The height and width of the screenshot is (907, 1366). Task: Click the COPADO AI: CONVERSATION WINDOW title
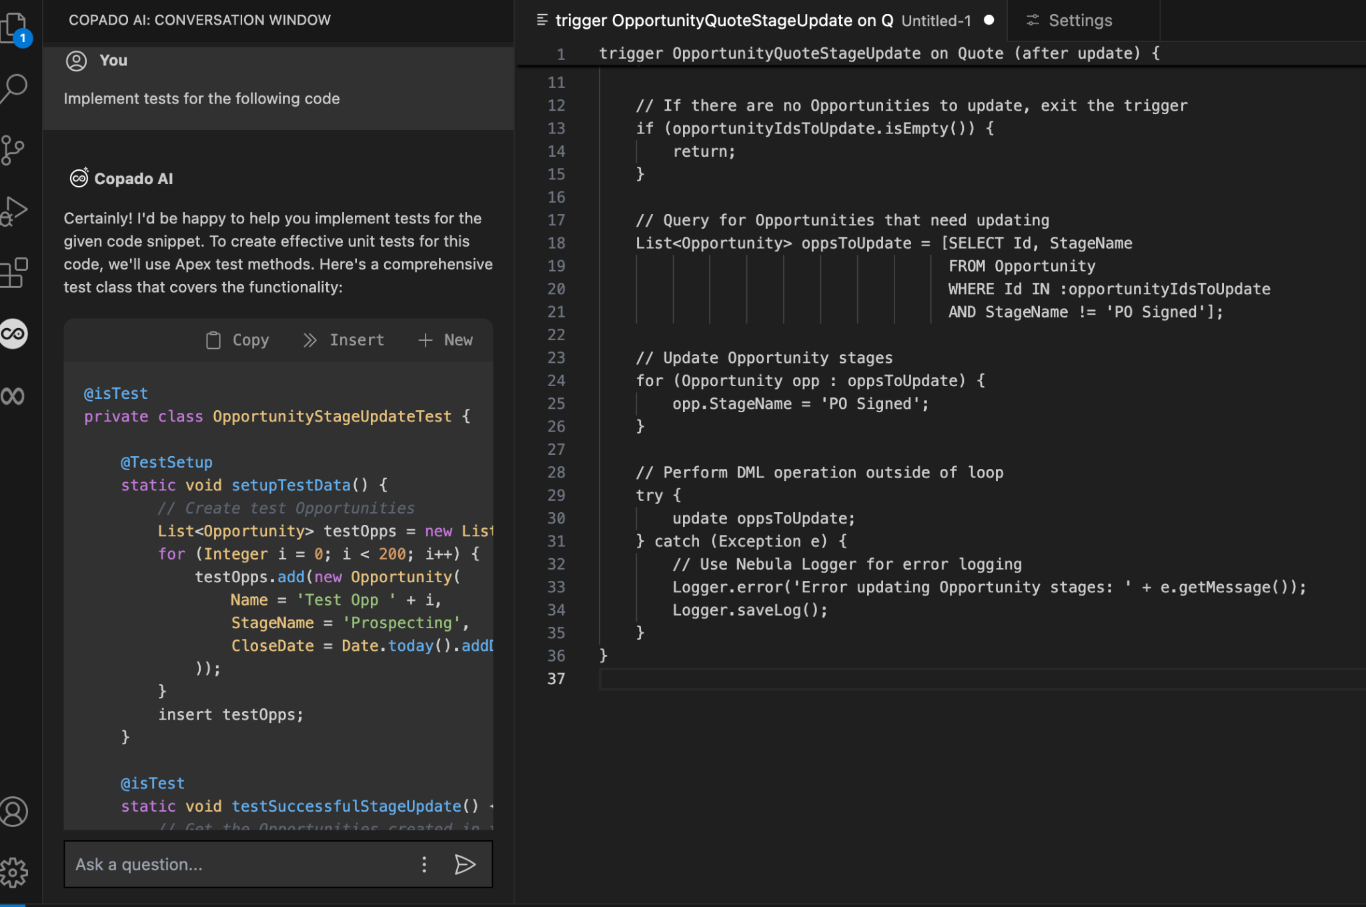(x=199, y=20)
